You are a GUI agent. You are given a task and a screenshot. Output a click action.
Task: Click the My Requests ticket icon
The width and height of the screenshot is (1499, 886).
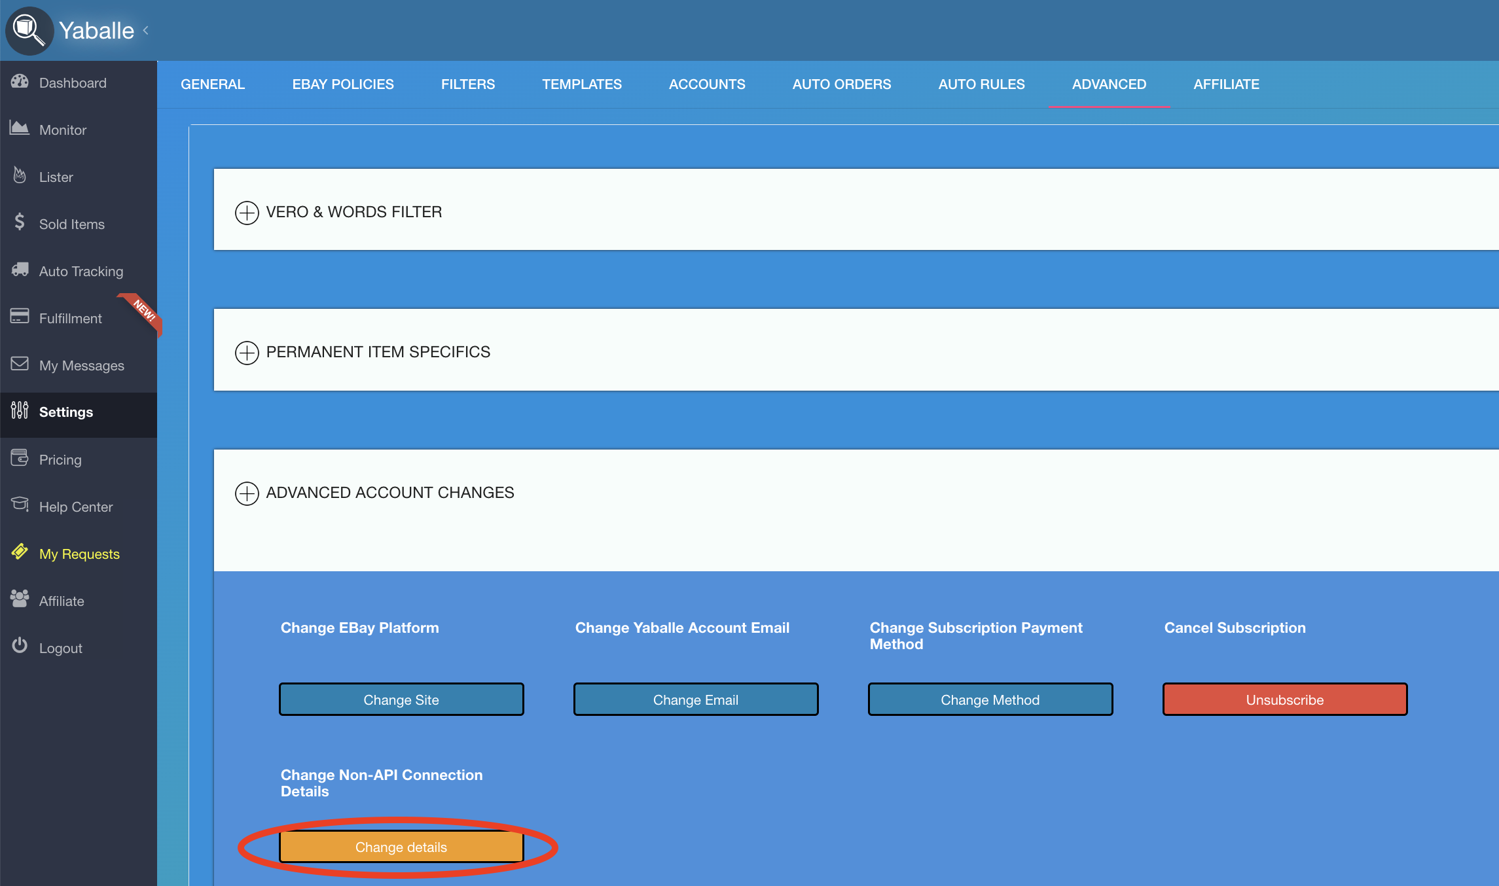pos(20,552)
